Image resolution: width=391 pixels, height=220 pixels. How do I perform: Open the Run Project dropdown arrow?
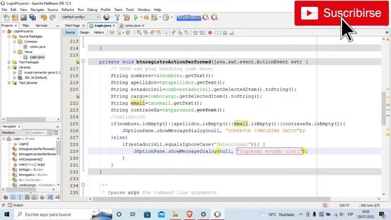coord(141,17)
